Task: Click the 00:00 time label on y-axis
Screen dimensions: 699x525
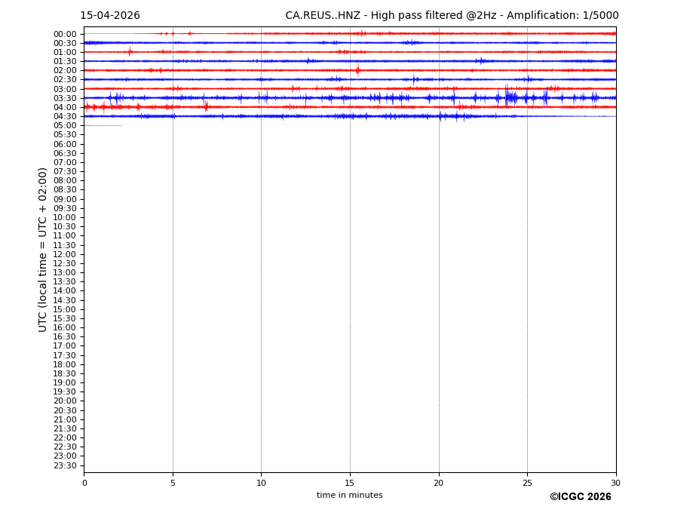Action: click(64, 34)
